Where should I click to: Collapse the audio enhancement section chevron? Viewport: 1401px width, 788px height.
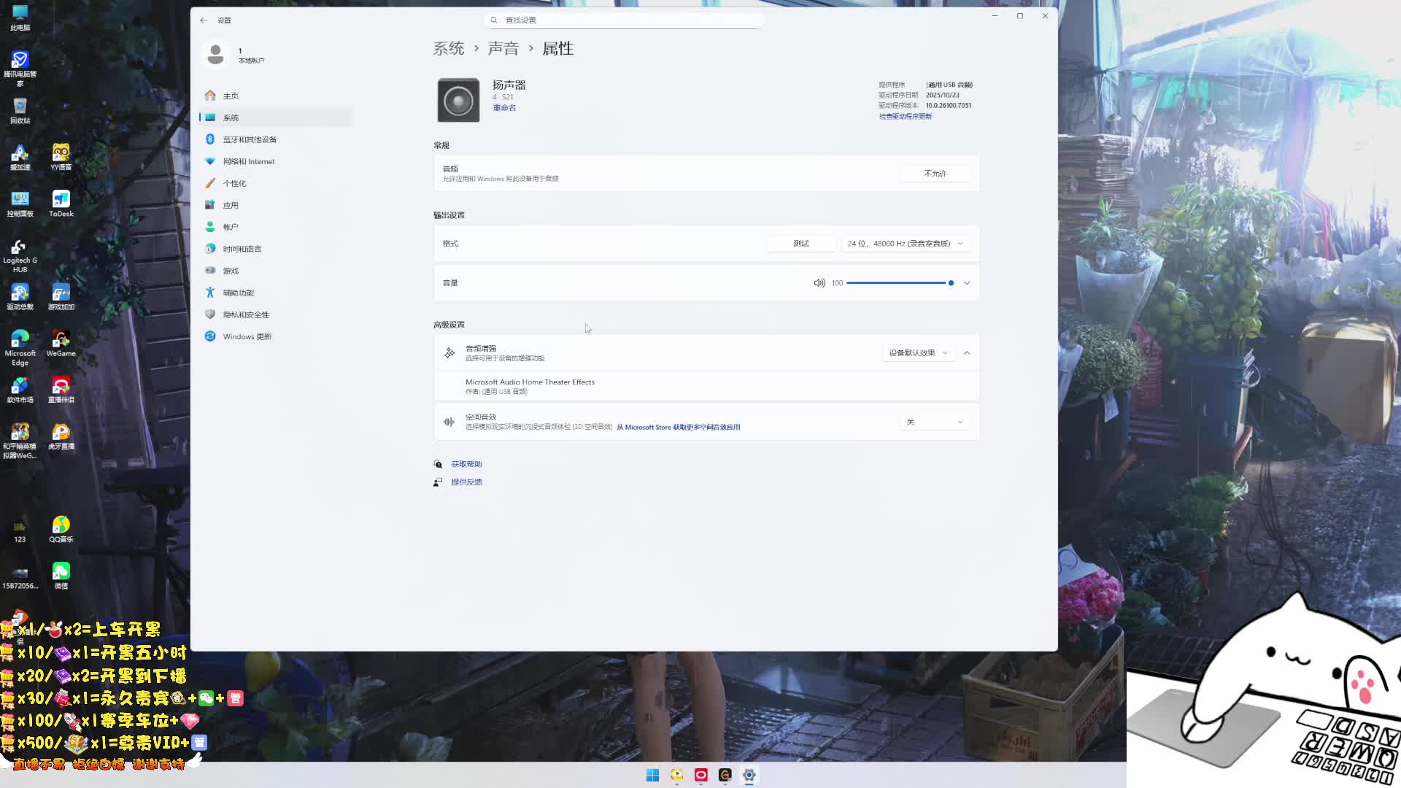coord(967,353)
